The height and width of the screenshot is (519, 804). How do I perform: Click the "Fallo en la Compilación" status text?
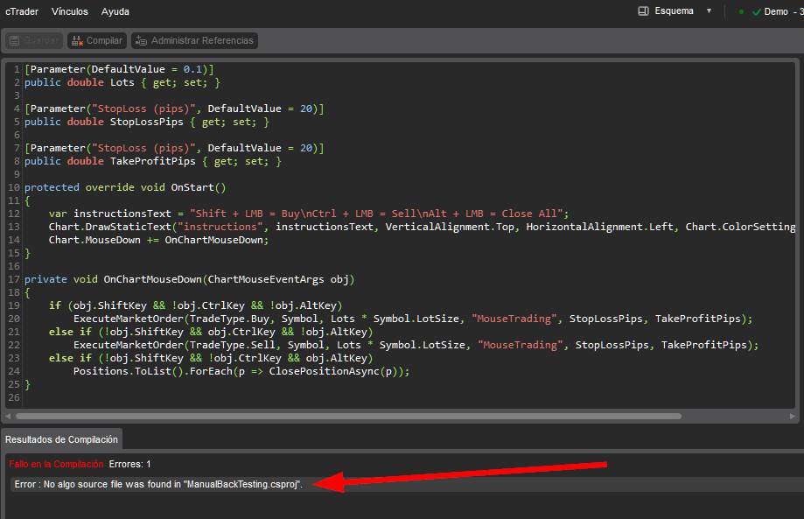tap(56, 464)
